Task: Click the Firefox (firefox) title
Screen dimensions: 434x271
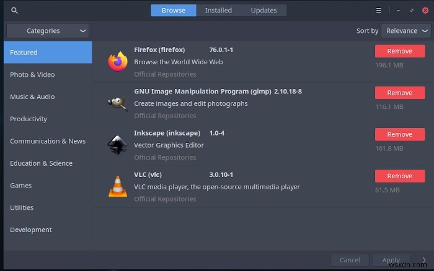Action: tap(159, 49)
